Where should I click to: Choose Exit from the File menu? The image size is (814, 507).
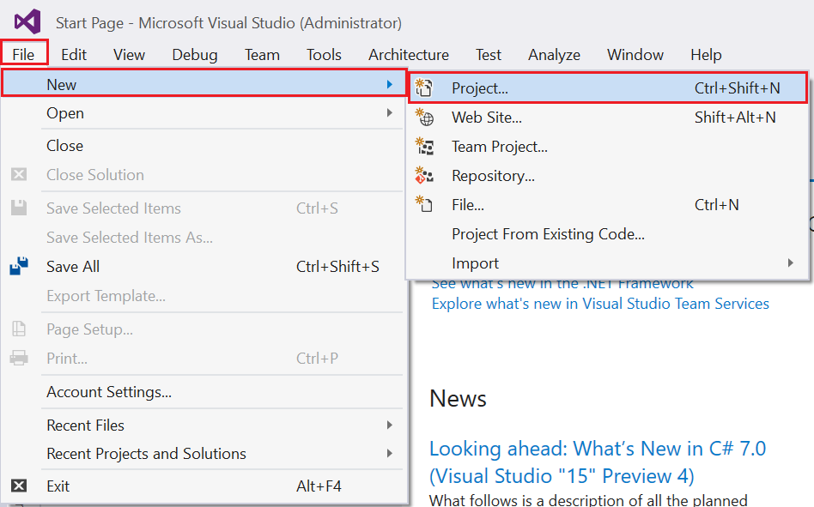204,486
